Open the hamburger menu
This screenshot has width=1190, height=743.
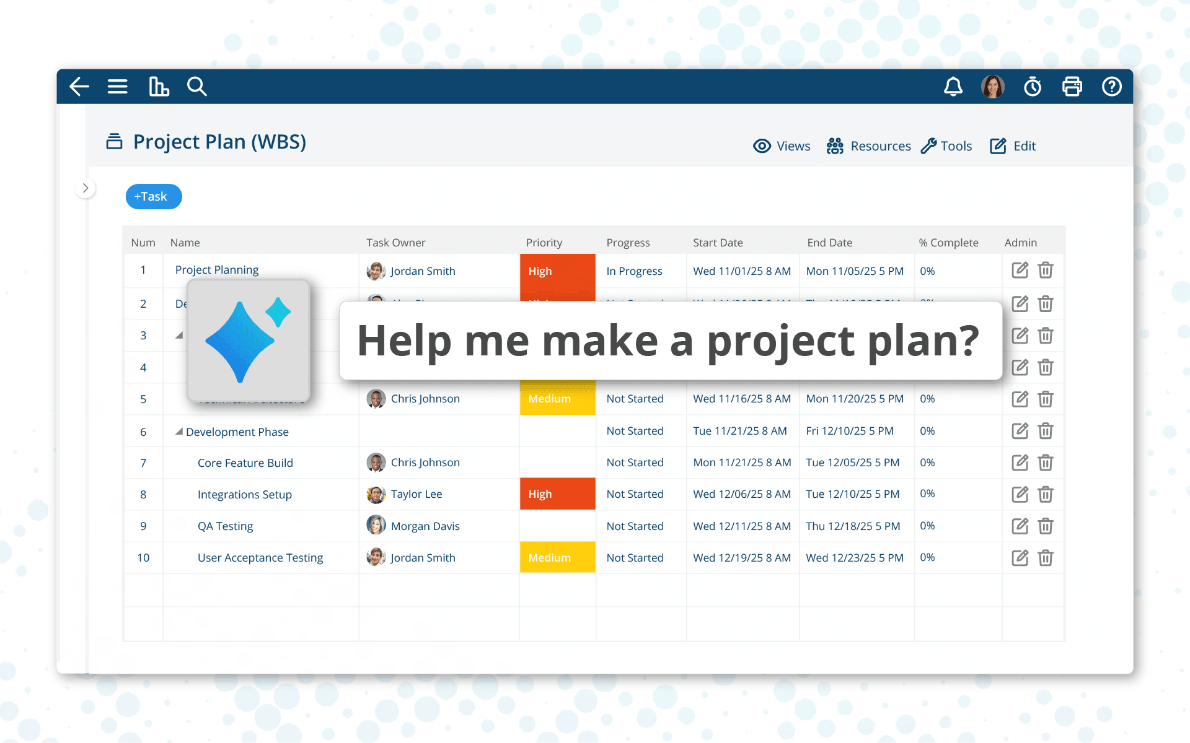[118, 87]
